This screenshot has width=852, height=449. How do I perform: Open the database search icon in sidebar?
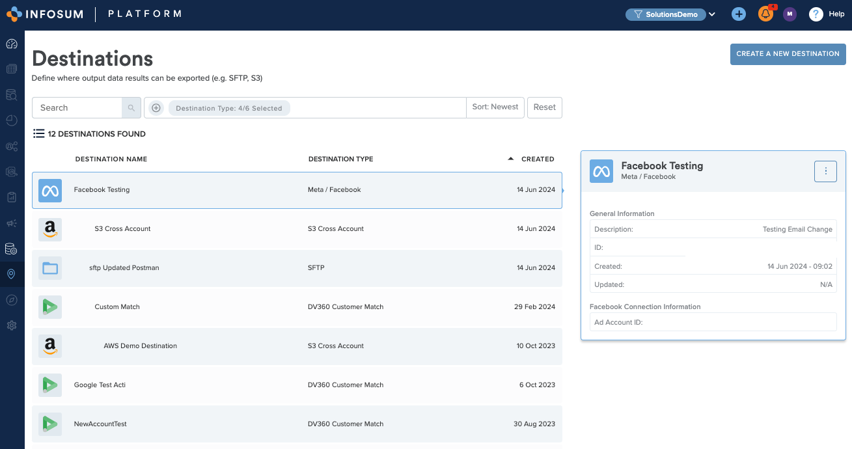[12, 95]
